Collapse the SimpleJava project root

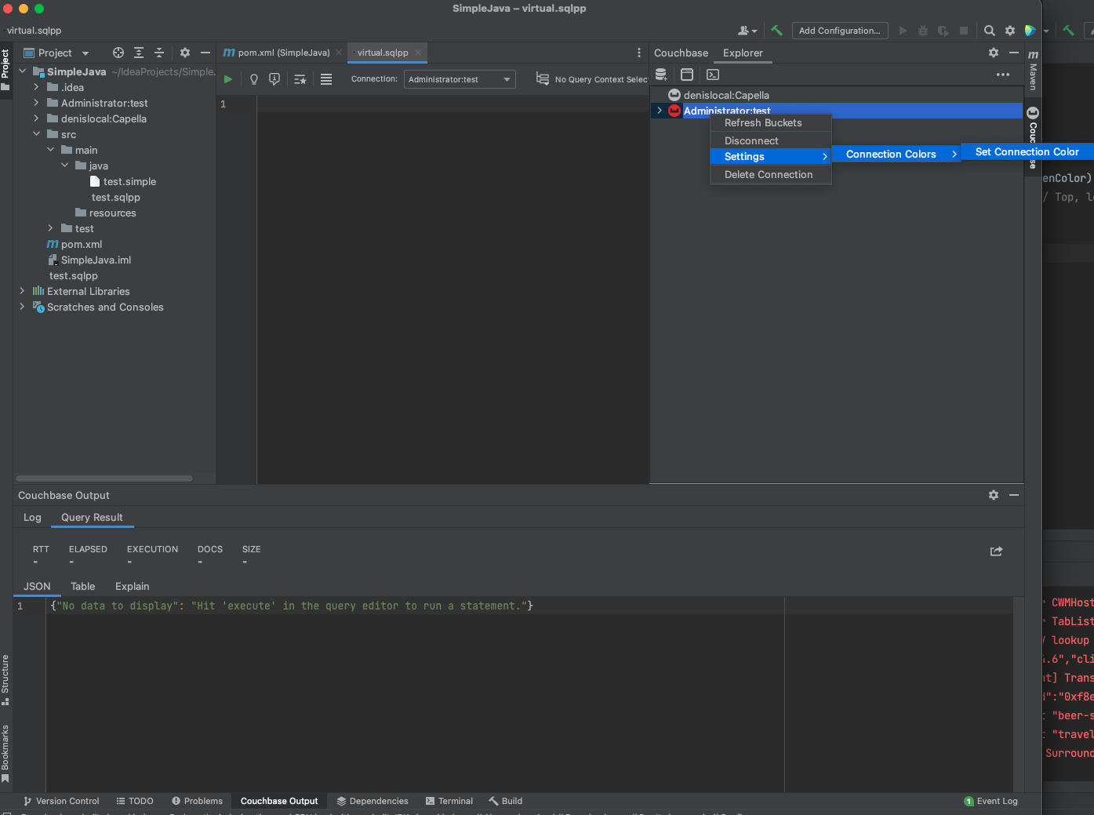(x=23, y=71)
